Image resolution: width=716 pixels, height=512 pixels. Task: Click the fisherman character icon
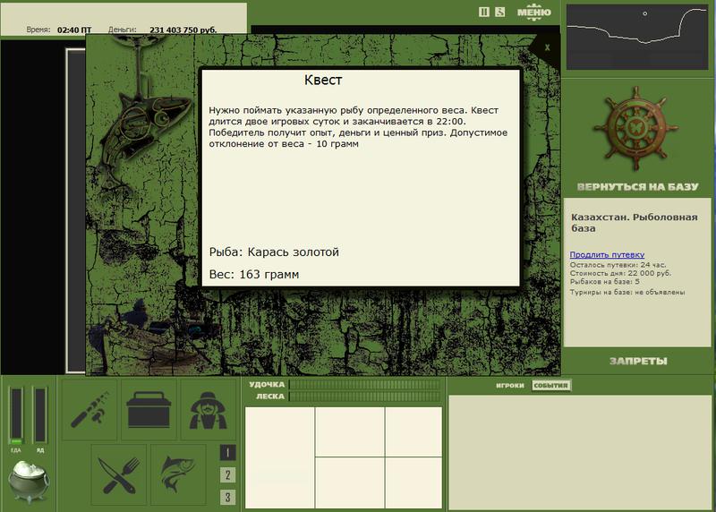[208, 409]
